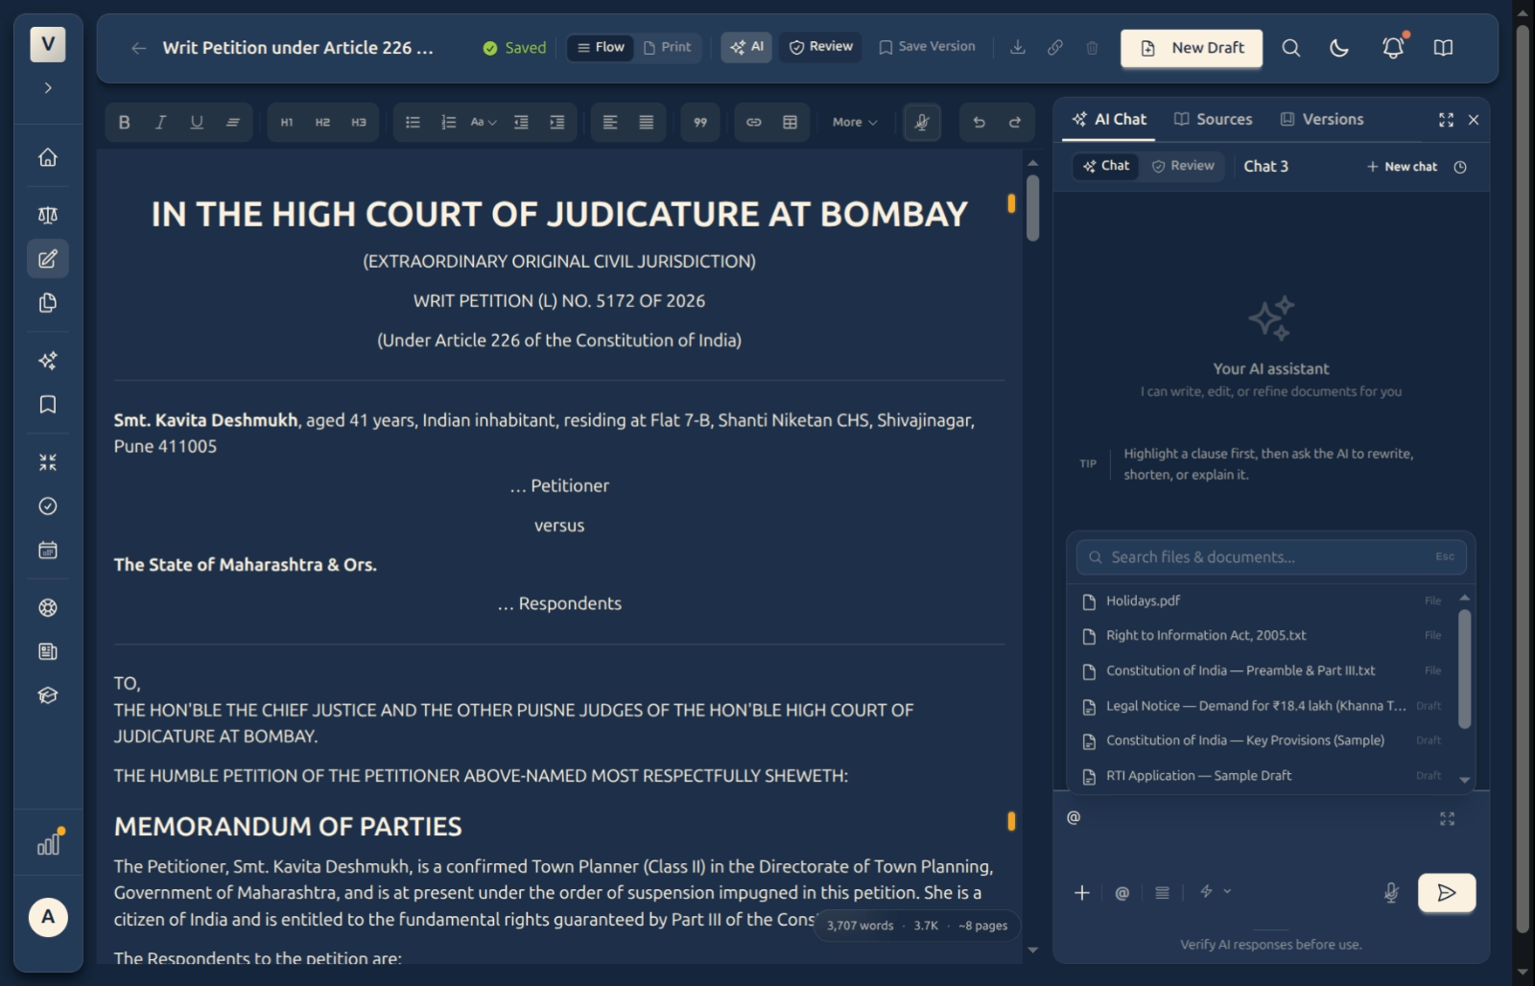Screen dimensions: 1535x986
Task: Start a New chat
Action: (x=1402, y=167)
